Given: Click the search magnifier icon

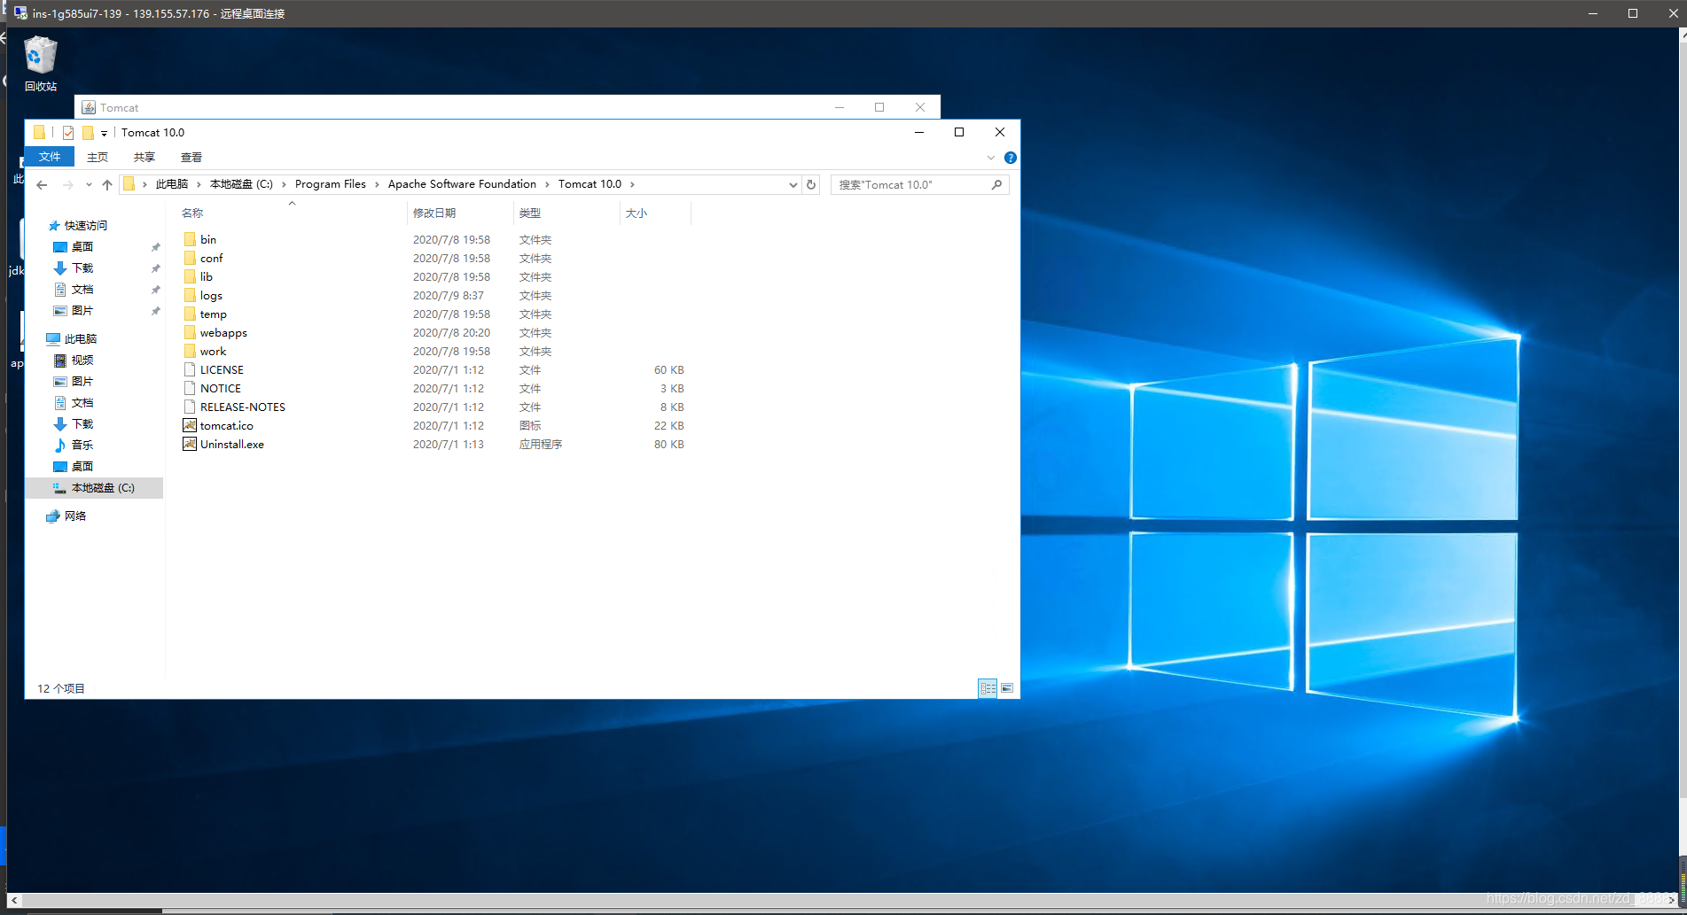Looking at the screenshot, I should 996,184.
